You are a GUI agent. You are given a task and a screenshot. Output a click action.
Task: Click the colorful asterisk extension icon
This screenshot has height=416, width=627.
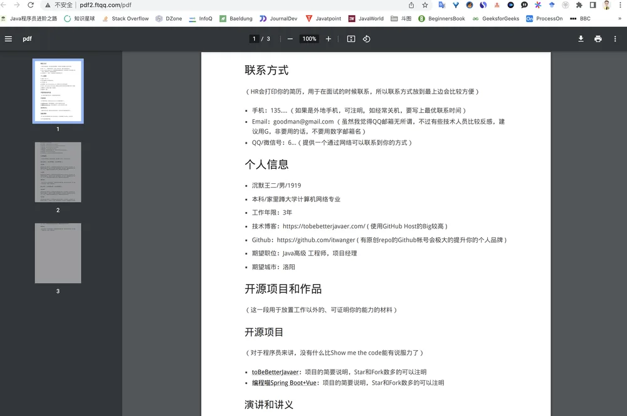click(538, 5)
